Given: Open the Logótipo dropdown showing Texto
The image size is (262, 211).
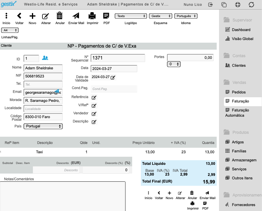Looking at the screenshot, I should pos(131,16).
